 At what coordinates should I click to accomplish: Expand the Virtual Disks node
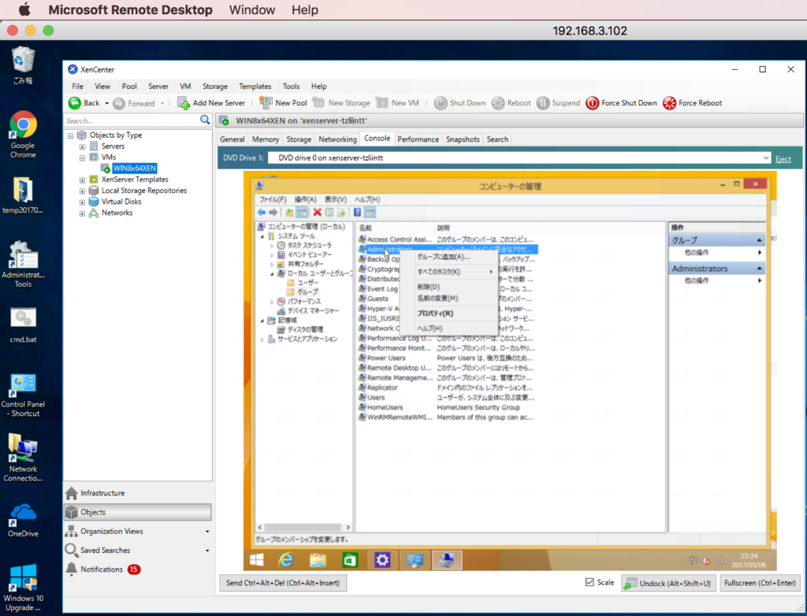[x=82, y=202]
